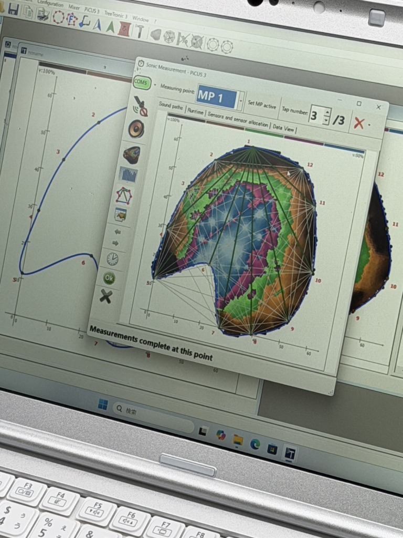403x538 pixels.
Task: Click the loudspeaker sound icon
Action: point(136,129)
